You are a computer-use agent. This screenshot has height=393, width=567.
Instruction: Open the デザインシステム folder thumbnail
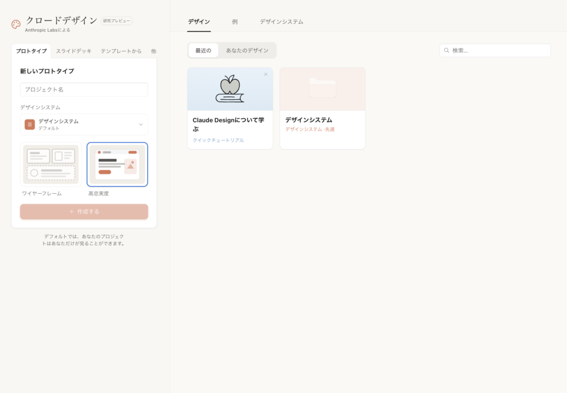(322, 89)
